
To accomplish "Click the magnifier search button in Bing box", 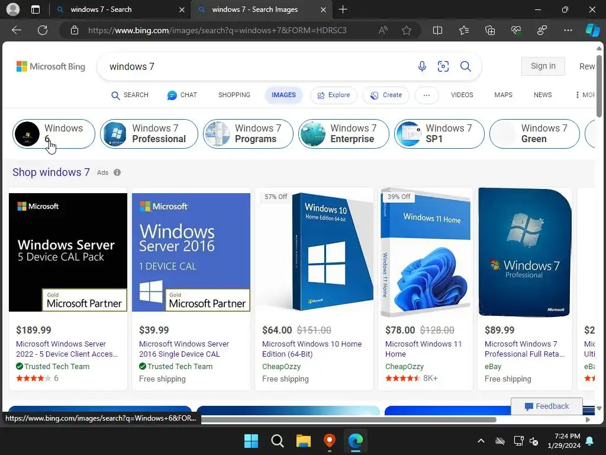I will click(465, 66).
